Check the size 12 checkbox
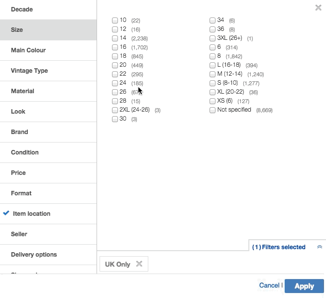The width and height of the screenshot is (326, 298). pyautogui.click(x=115, y=29)
